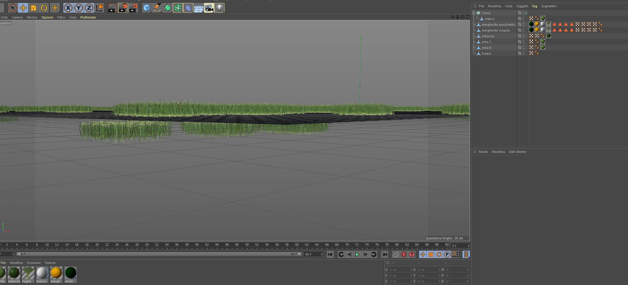Enable autokeying record button

[403, 254]
